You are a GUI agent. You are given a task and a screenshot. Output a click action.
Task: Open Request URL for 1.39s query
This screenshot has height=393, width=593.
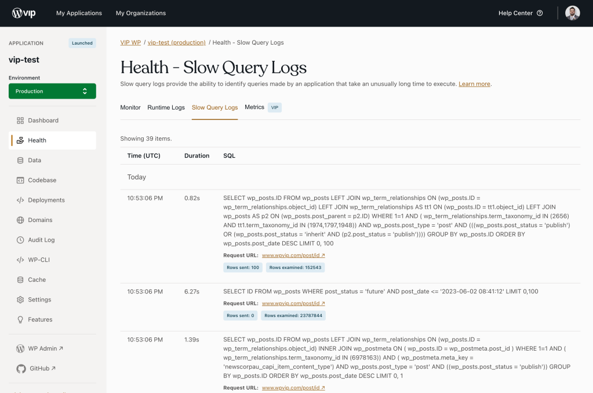pos(293,388)
